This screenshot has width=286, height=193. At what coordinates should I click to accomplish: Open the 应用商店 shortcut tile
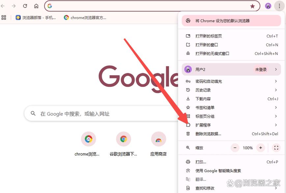coord(158,144)
